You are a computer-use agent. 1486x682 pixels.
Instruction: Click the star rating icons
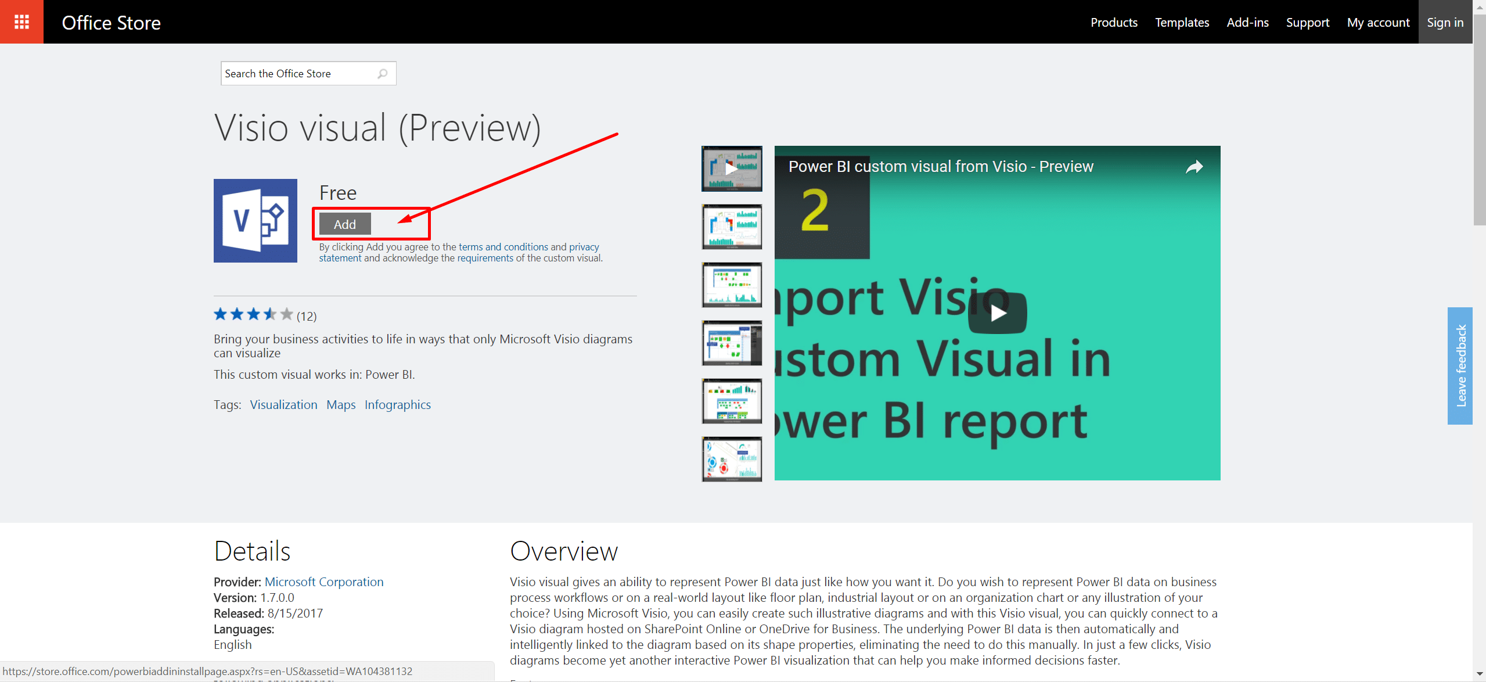tap(253, 315)
